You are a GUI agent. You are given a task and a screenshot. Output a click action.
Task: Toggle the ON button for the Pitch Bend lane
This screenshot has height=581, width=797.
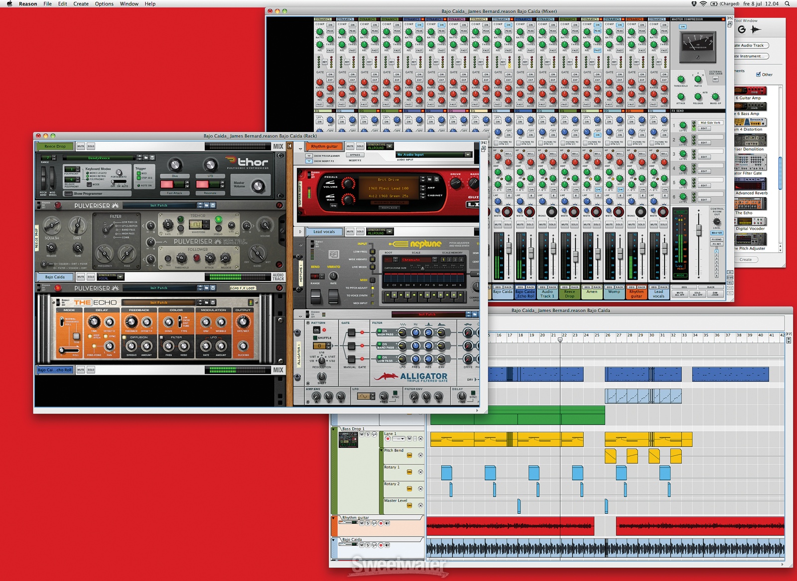pyautogui.click(x=409, y=455)
